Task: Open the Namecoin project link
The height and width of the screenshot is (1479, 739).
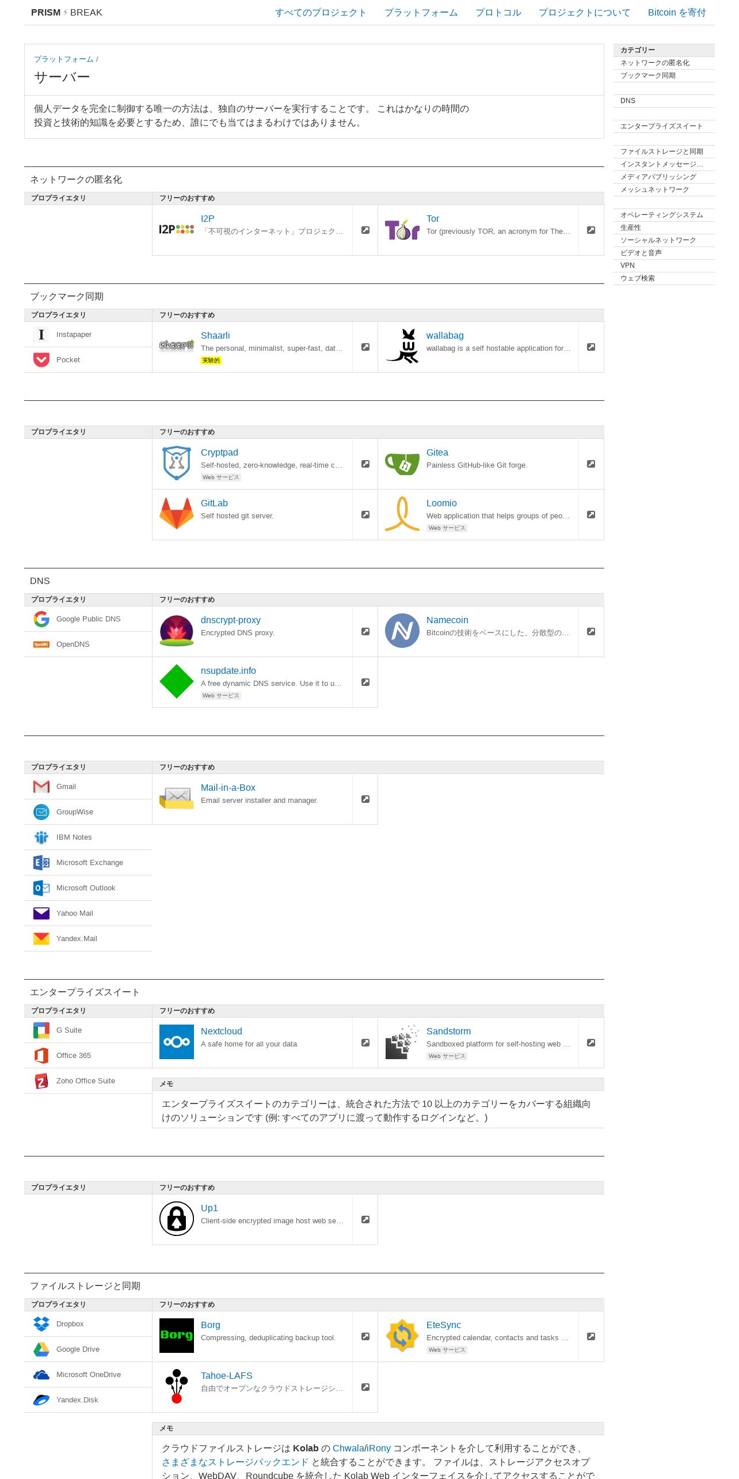Action: click(447, 620)
